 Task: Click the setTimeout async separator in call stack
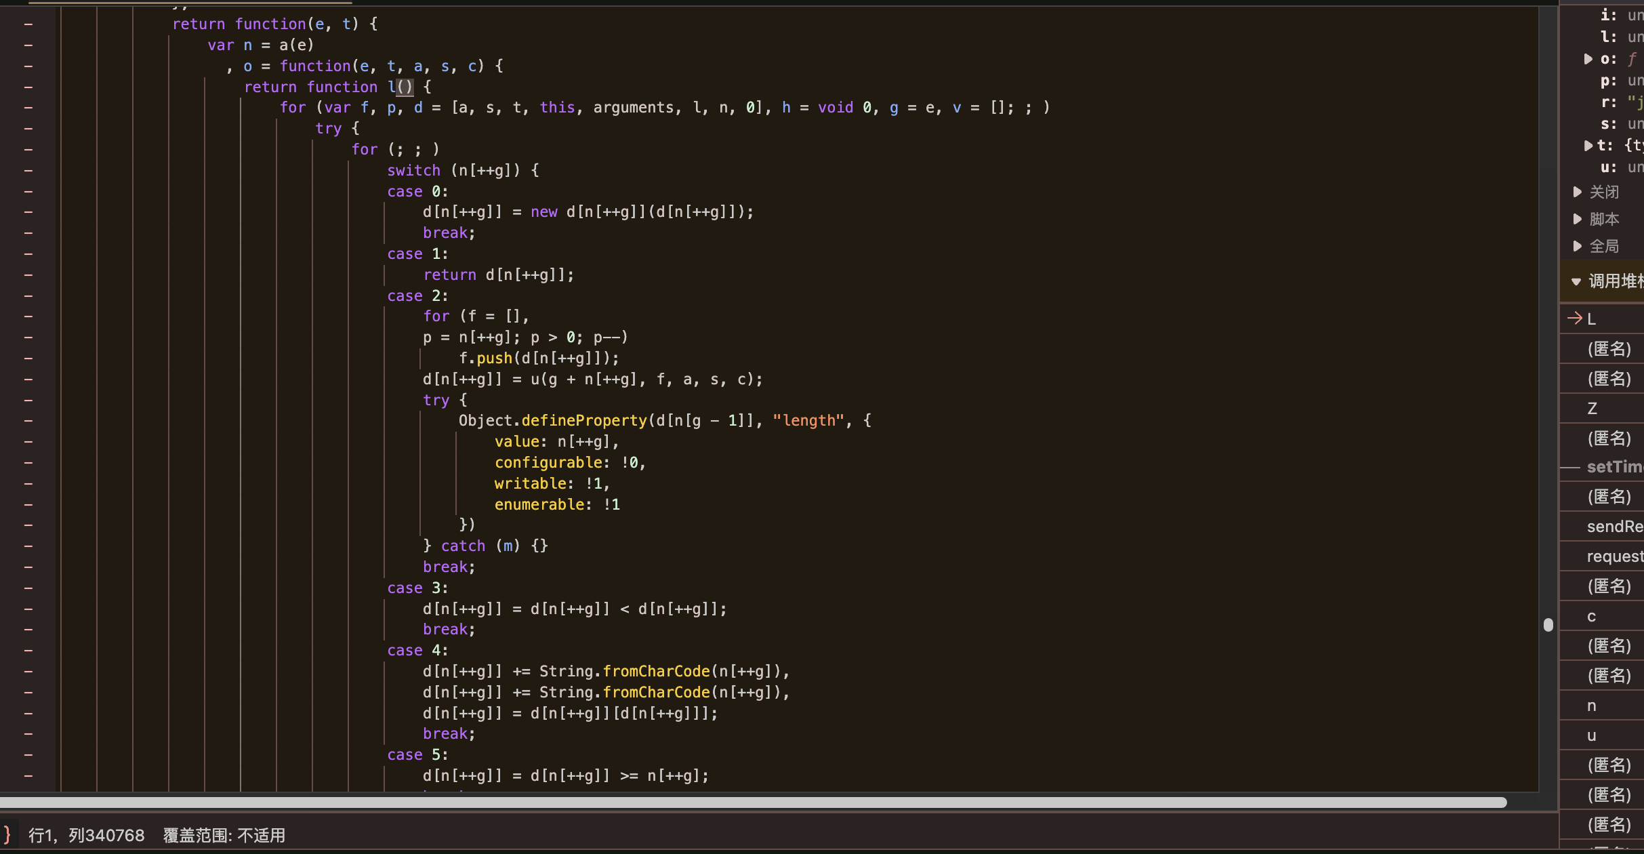(x=1603, y=467)
